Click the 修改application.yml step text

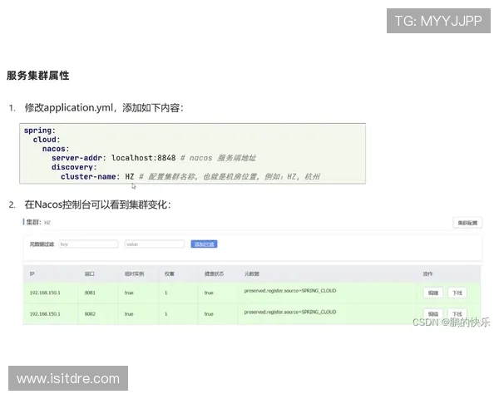point(104,108)
